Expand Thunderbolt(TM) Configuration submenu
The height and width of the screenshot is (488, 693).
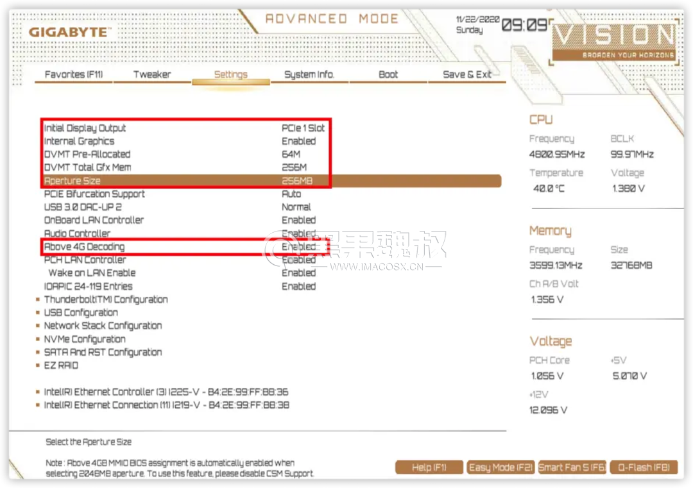106,299
